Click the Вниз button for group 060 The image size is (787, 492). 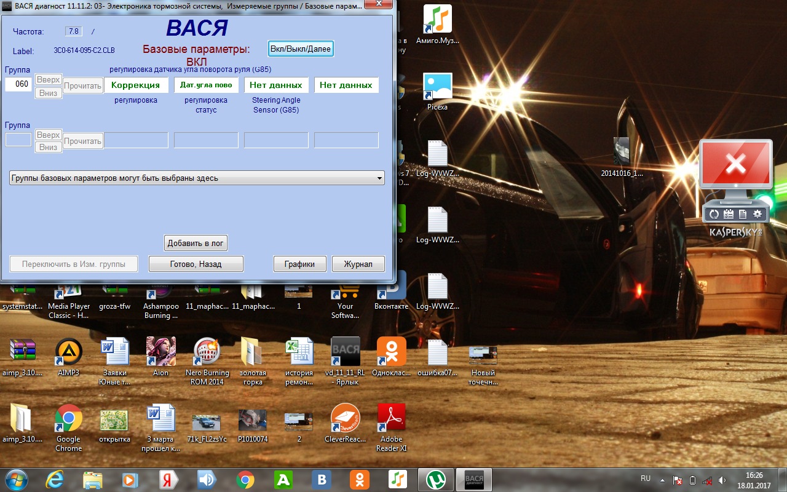pyautogui.click(x=48, y=93)
